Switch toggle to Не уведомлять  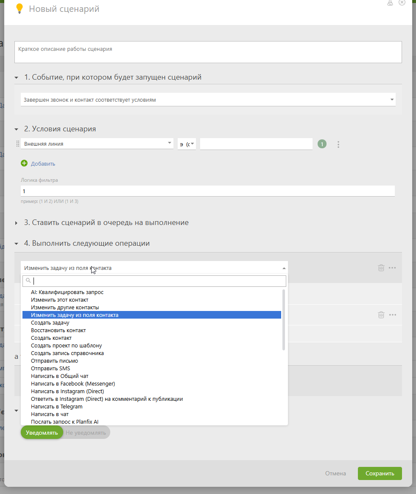[x=86, y=433]
